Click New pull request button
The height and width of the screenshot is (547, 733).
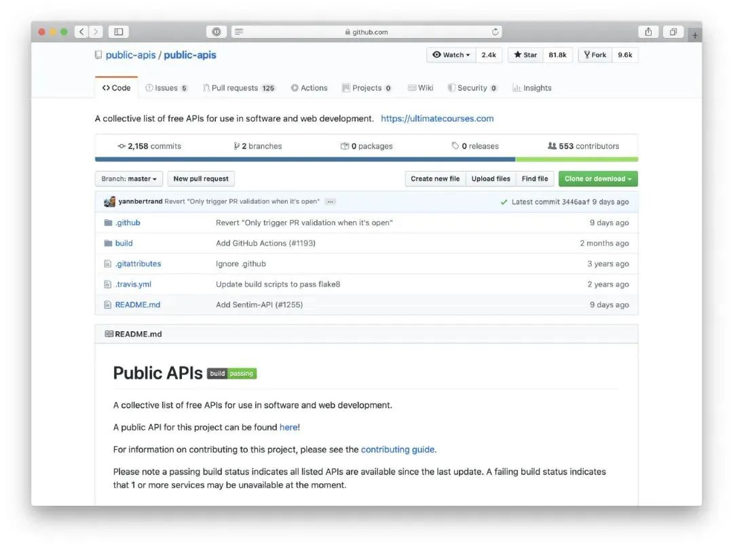[201, 178]
